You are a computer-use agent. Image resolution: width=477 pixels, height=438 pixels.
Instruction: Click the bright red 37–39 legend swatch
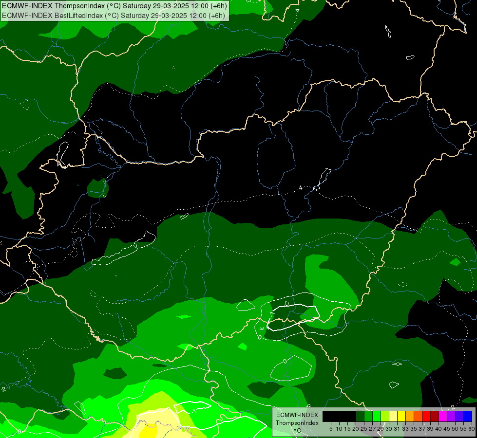coord(426,416)
